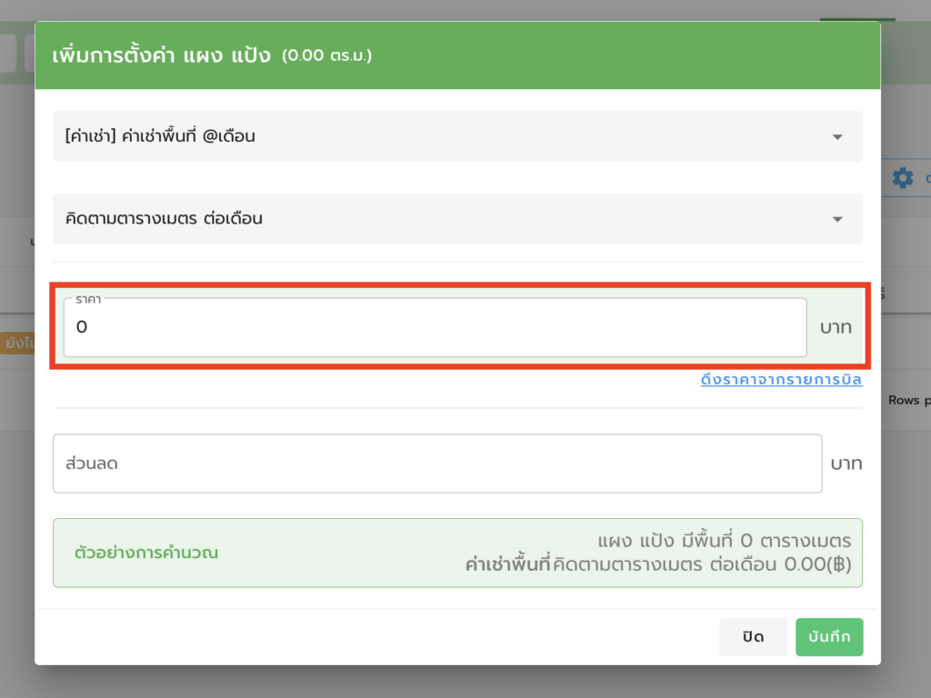Open the Rows per page control

tap(909, 400)
